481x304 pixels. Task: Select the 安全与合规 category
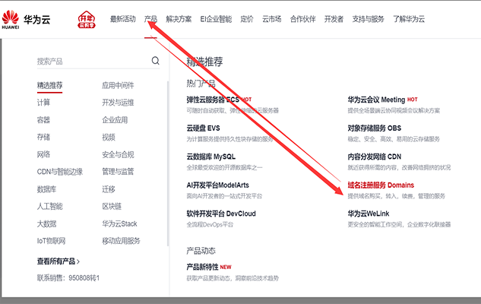coord(118,154)
